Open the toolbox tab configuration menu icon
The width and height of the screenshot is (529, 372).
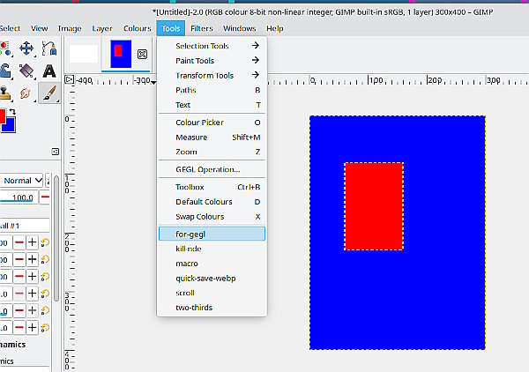pyautogui.click(x=56, y=152)
